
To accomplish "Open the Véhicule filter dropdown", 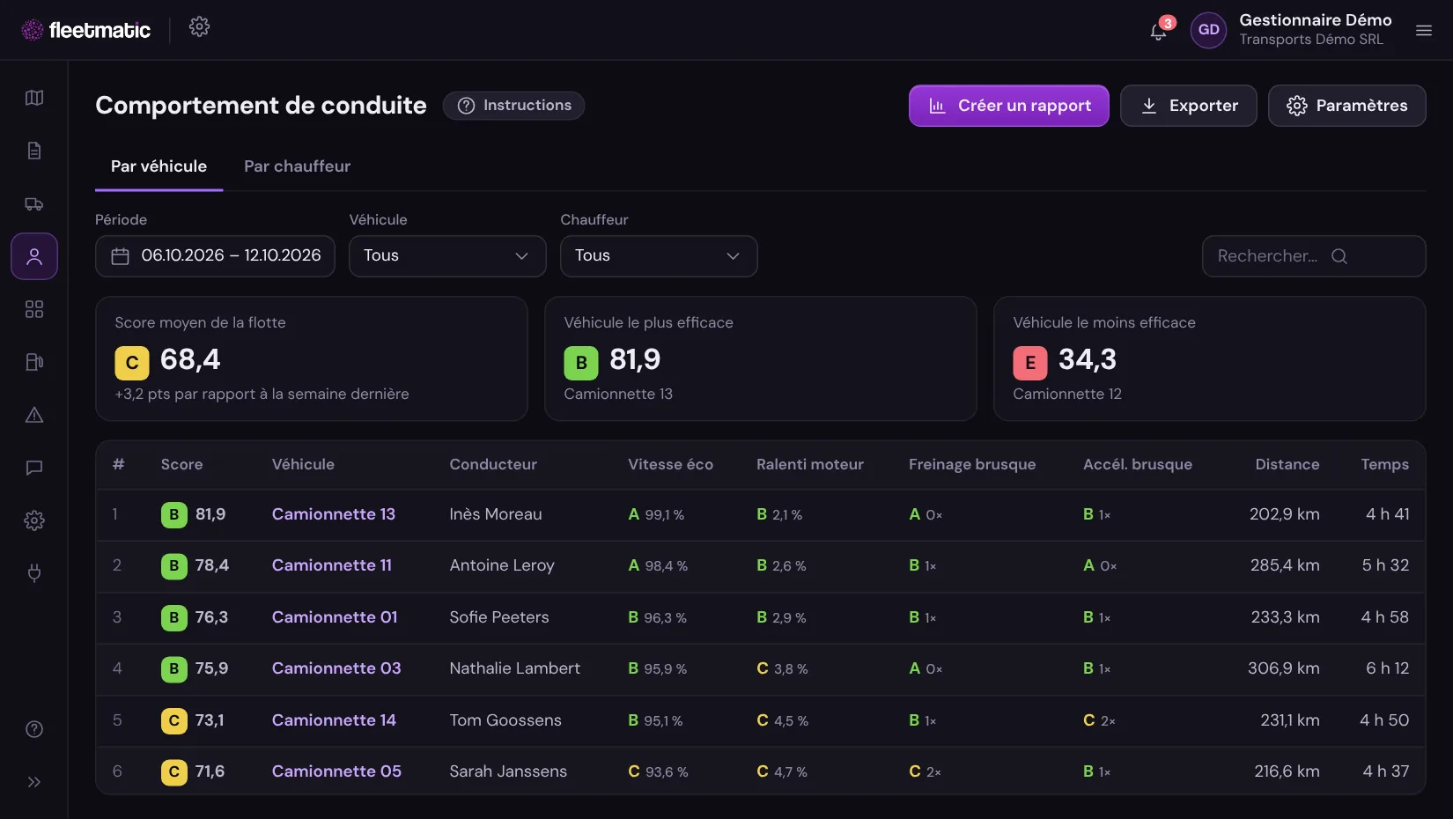I will [447, 256].
